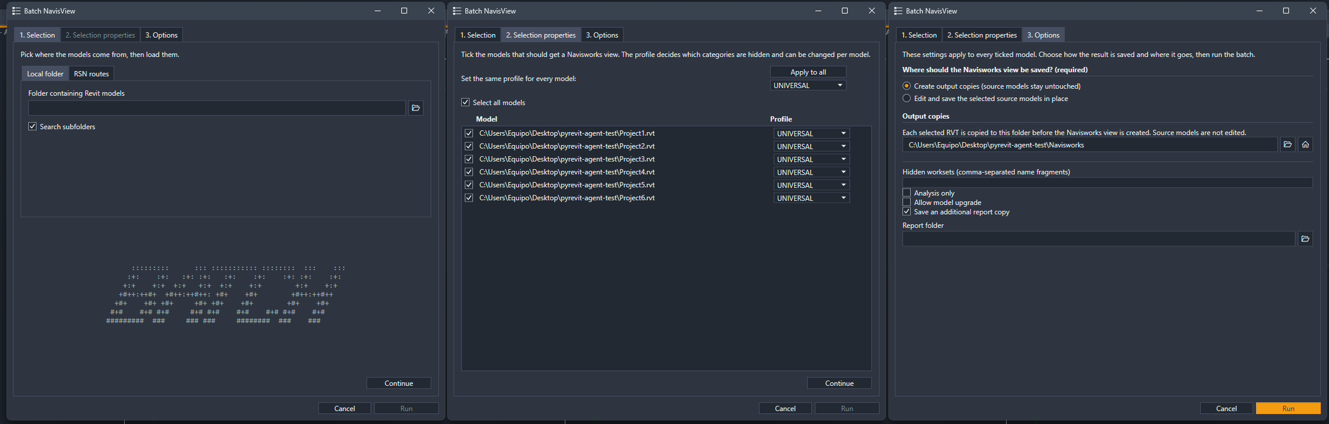Open the profile dropdown for Project1.rvt

(x=811, y=133)
